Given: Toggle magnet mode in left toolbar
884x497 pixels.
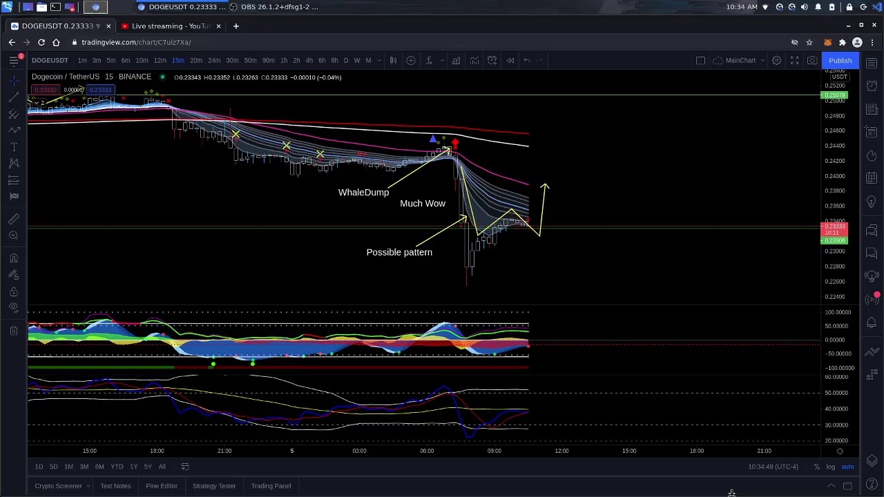Looking at the screenshot, I should pos(14,258).
